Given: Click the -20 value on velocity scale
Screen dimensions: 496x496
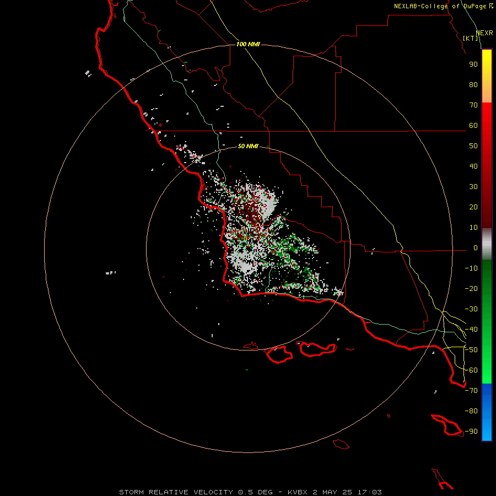Looking at the screenshot, I should 471,289.
